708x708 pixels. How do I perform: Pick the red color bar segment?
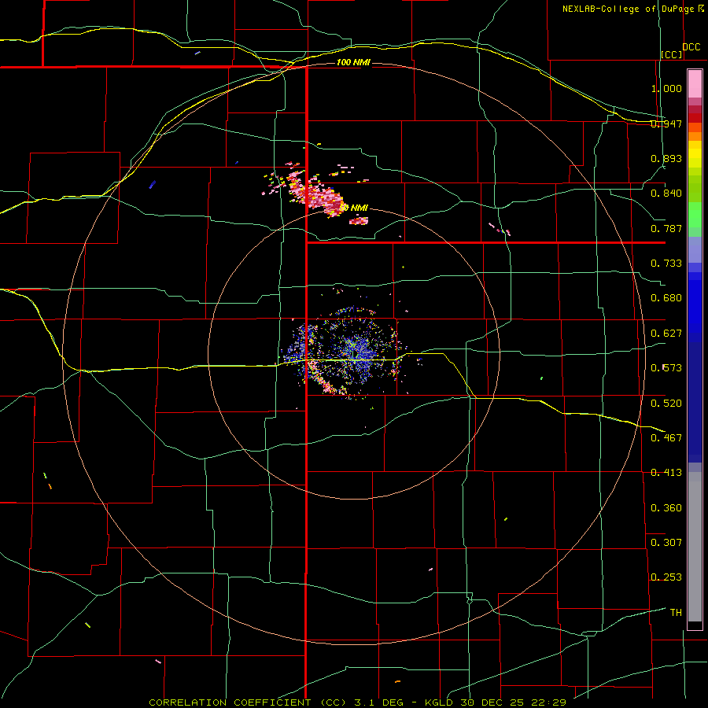[695, 118]
